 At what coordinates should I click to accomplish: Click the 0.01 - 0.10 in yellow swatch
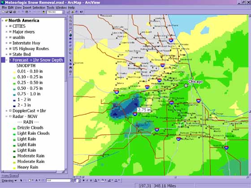pos(14,72)
